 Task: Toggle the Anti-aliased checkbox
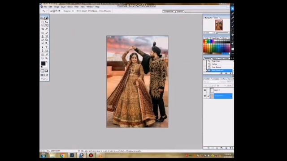click(77, 11)
